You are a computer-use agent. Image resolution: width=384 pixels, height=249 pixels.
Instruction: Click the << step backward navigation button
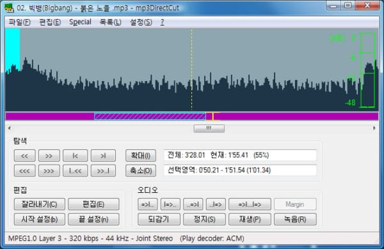(24, 156)
